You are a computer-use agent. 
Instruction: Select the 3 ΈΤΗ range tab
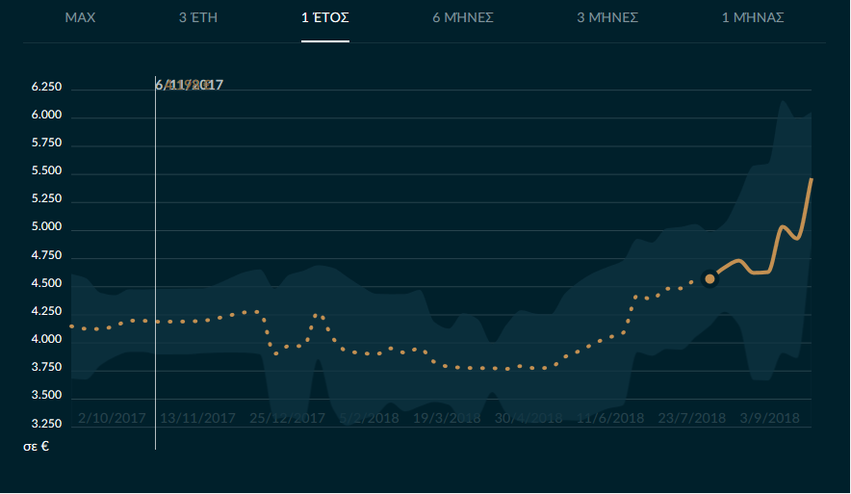click(x=198, y=18)
